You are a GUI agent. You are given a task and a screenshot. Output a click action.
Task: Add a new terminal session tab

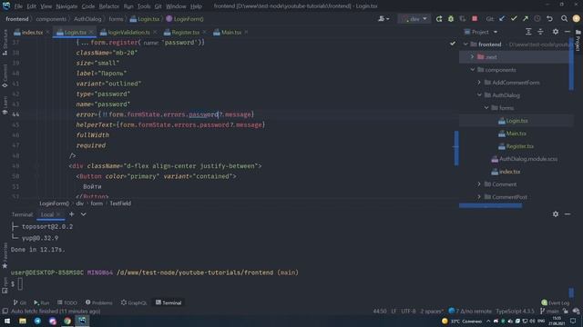(71, 214)
